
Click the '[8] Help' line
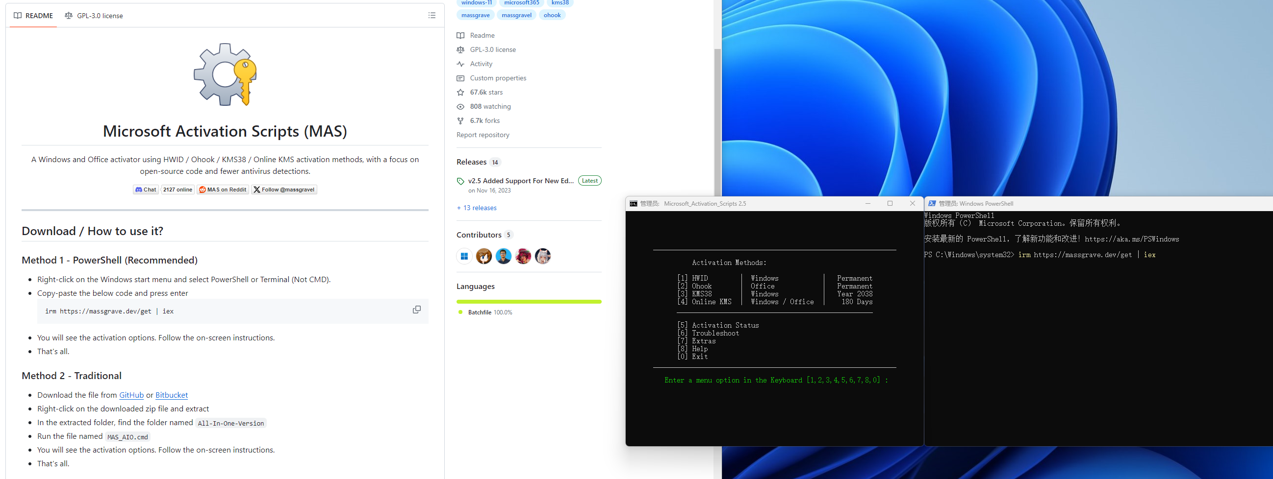click(x=692, y=349)
